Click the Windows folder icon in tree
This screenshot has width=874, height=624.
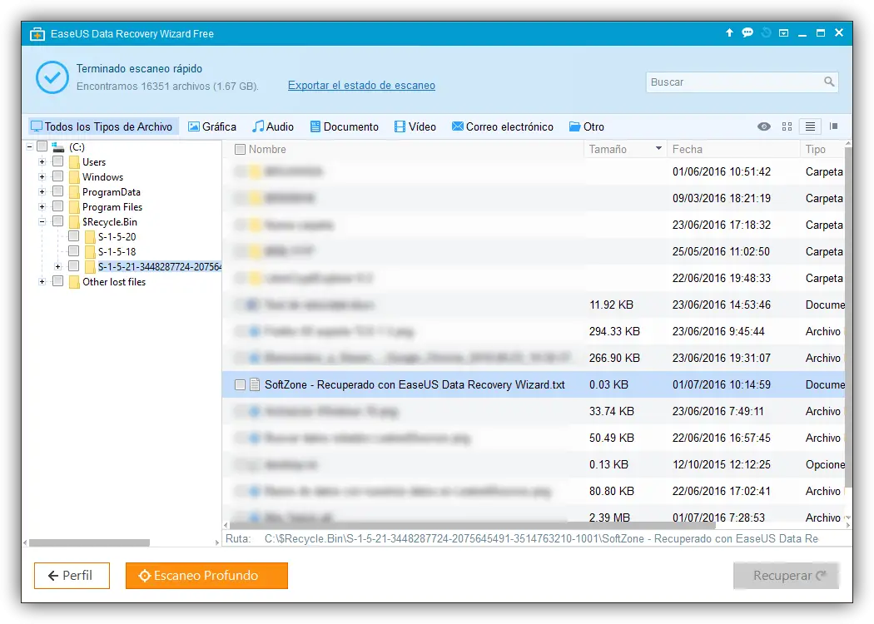(74, 177)
